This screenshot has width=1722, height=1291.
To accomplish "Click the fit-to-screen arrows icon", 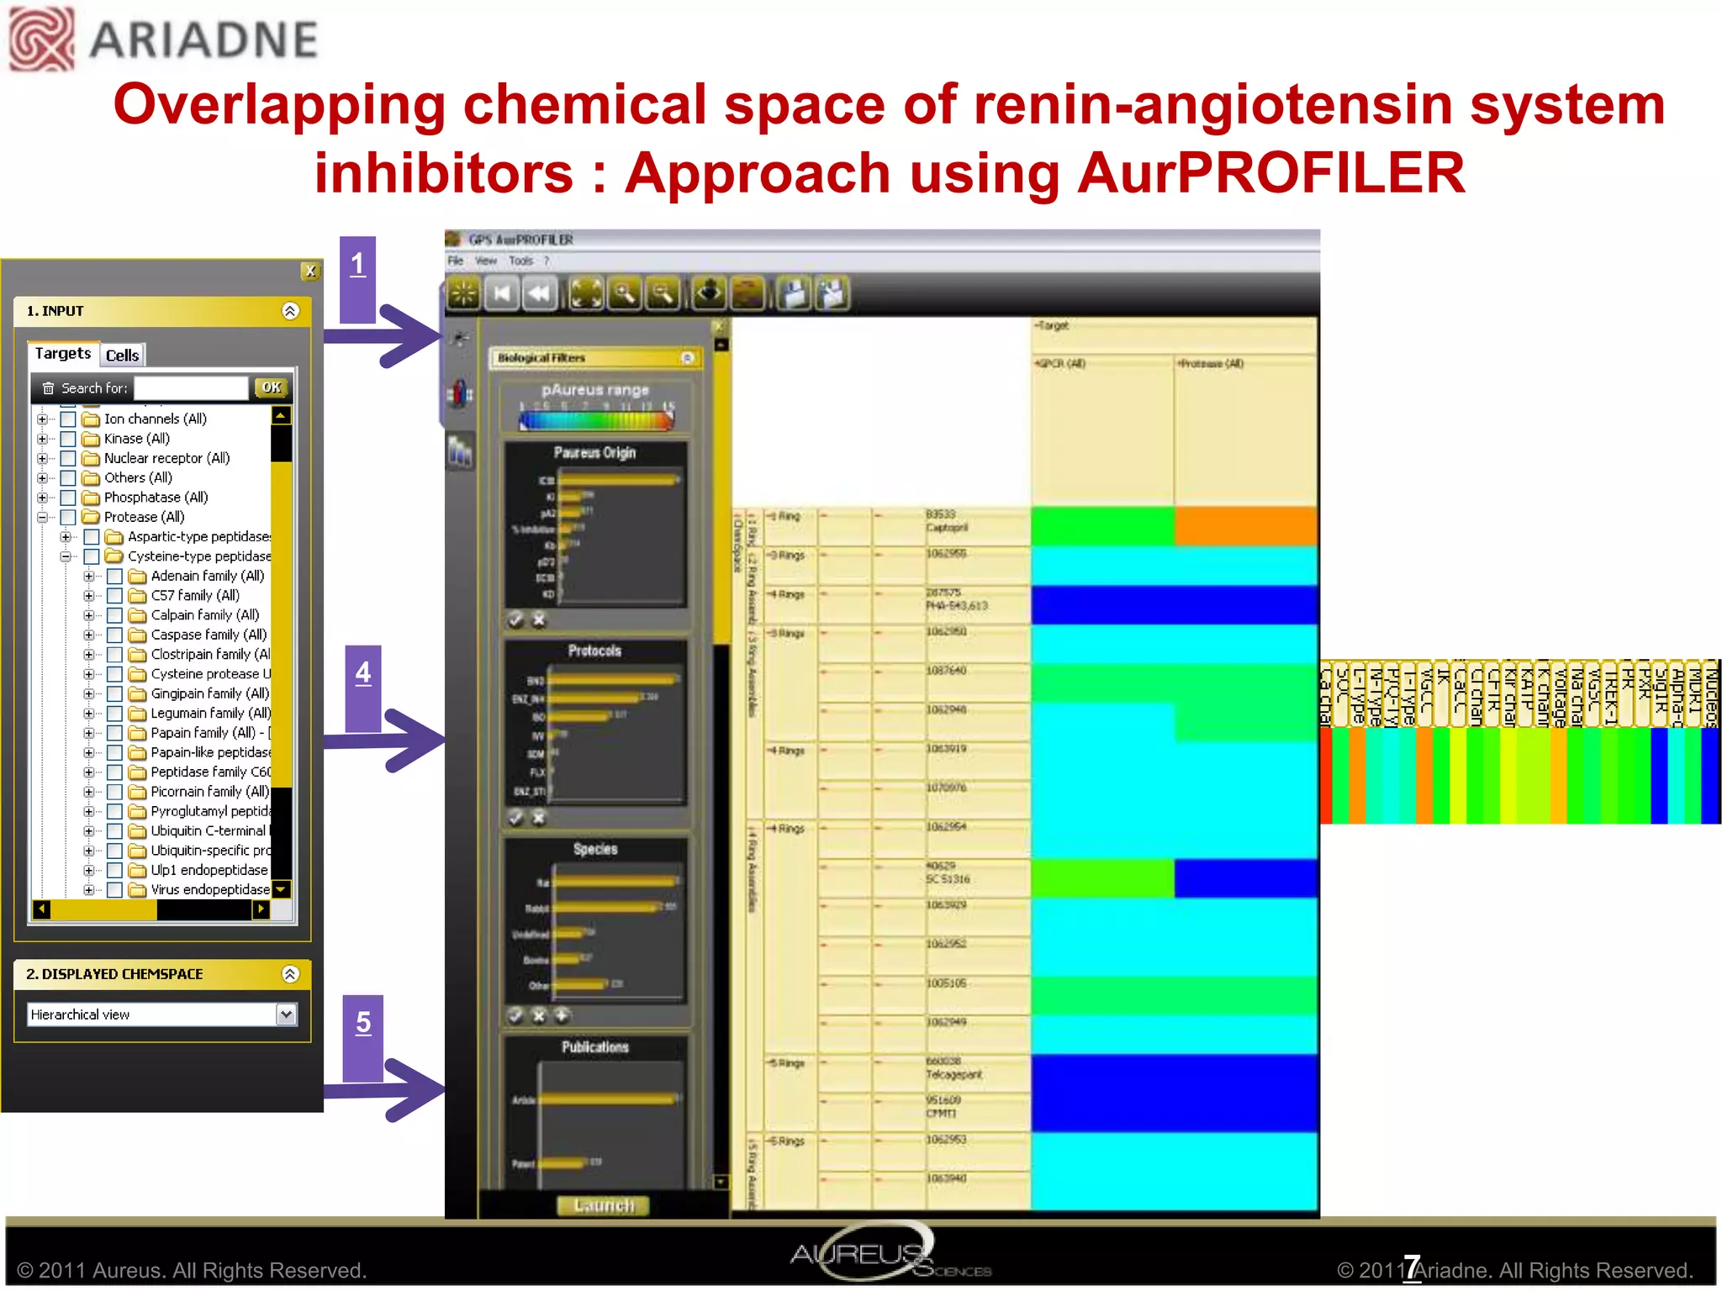I will tap(586, 293).
